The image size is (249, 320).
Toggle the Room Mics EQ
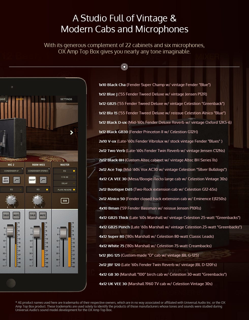pos(38,189)
